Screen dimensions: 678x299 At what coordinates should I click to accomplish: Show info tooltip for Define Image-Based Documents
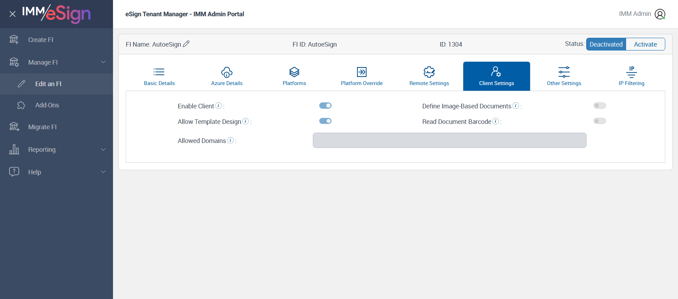[x=516, y=106]
